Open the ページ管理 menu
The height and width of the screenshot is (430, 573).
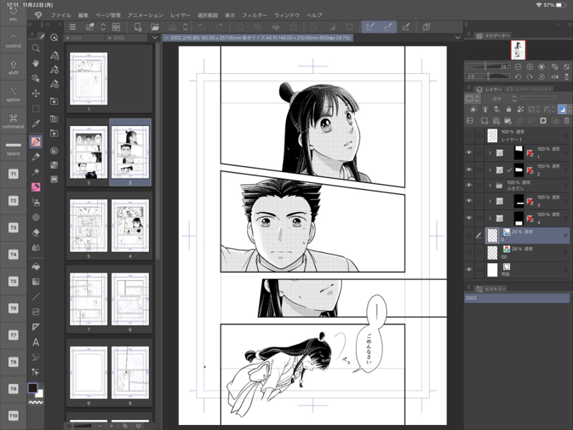(x=108, y=15)
